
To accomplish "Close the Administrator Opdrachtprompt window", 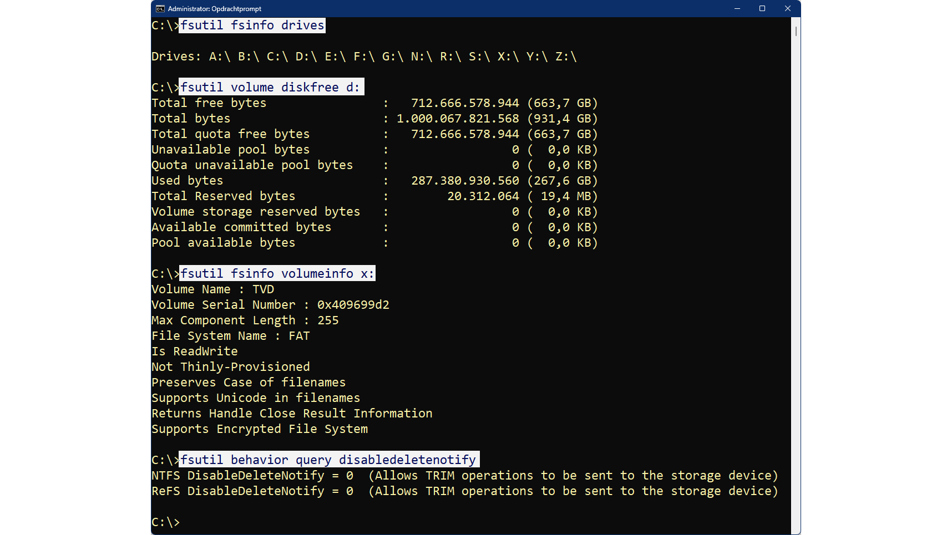I will point(787,9).
